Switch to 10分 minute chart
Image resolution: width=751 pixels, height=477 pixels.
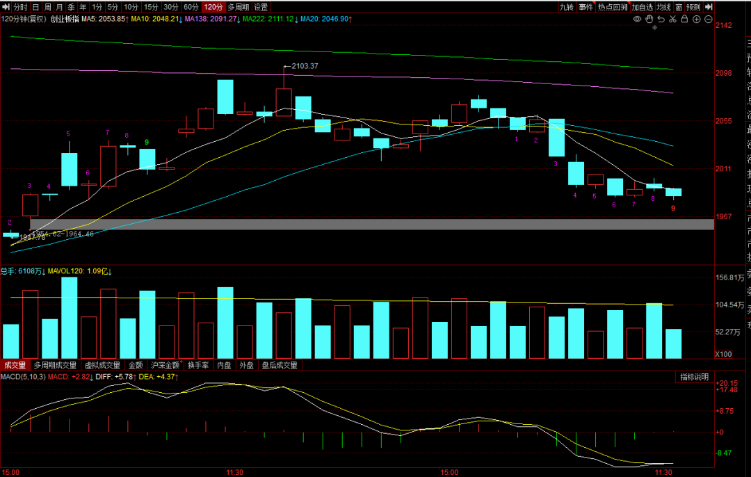131,7
